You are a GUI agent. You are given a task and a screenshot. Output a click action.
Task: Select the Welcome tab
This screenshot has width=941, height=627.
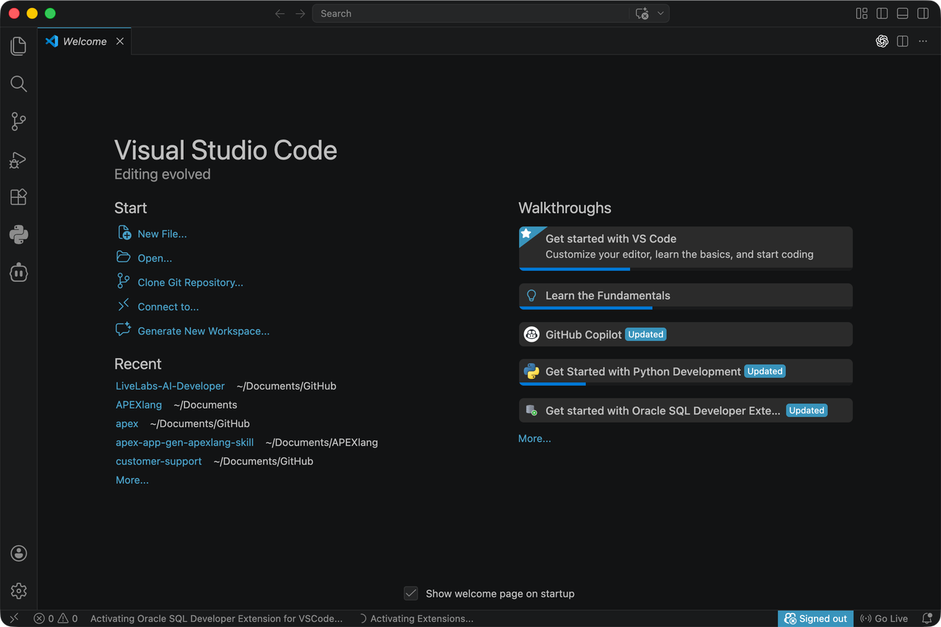pyautogui.click(x=85, y=41)
